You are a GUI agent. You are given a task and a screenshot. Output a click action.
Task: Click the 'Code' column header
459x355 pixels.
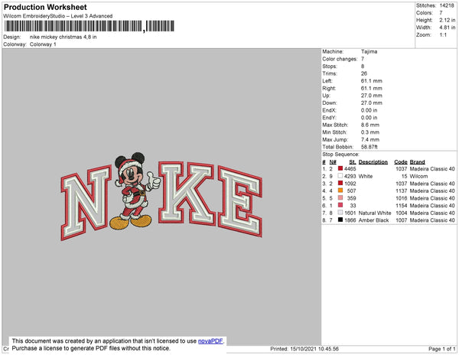point(401,162)
